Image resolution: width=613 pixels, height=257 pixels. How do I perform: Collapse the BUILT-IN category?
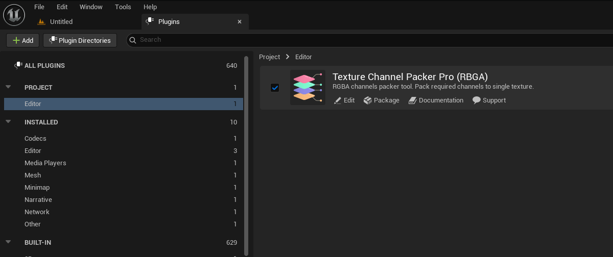[x=8, y=242]
